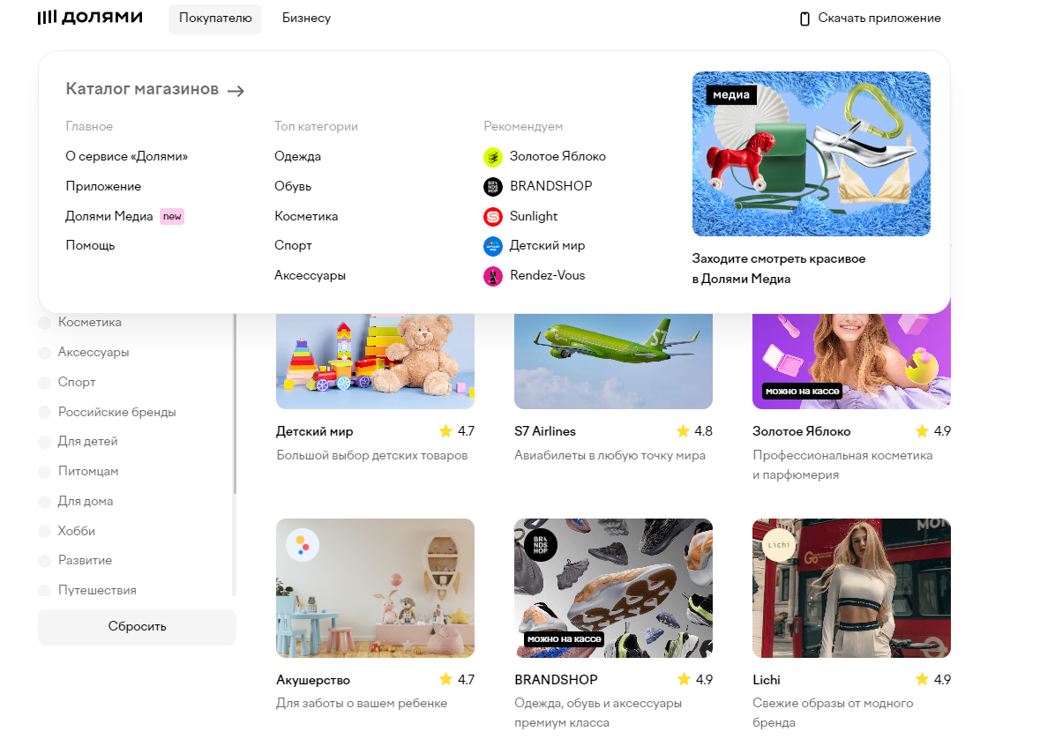The image size is (1040, 754).
Task: Select the Хобби filter
Action: pos(44,531)
